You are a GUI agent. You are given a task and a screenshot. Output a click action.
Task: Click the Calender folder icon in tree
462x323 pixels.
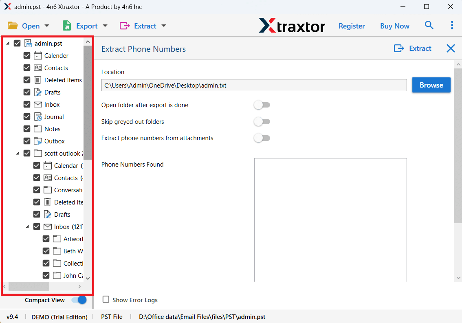tap(38, 55)
